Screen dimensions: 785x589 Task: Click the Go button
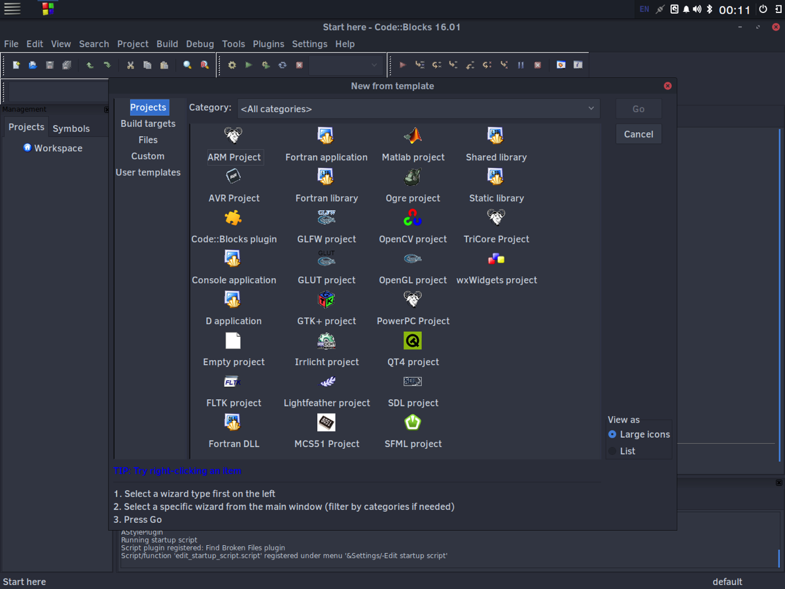pyautogui.click(x=638, y=109)
